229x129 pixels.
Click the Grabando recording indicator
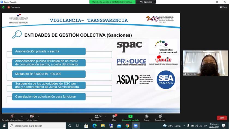[x=14, y=7]
